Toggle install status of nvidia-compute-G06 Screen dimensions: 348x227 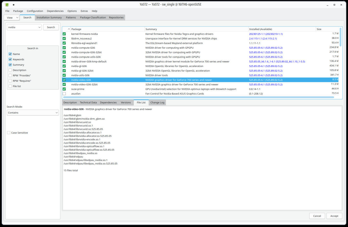tap(64, 48)
